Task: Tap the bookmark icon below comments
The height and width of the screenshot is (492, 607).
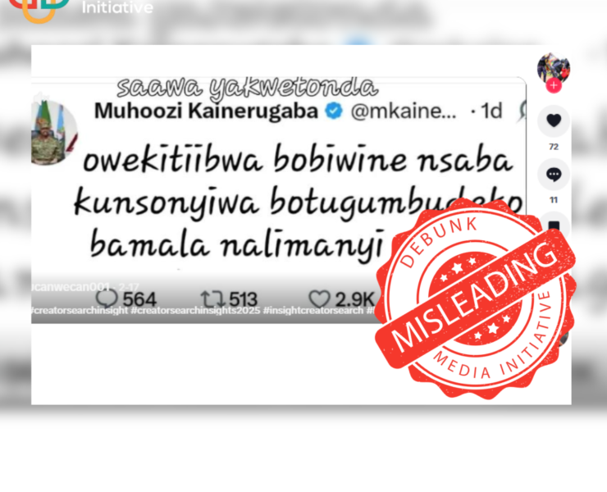Action: pyautogui.click(x=554, y=225)
